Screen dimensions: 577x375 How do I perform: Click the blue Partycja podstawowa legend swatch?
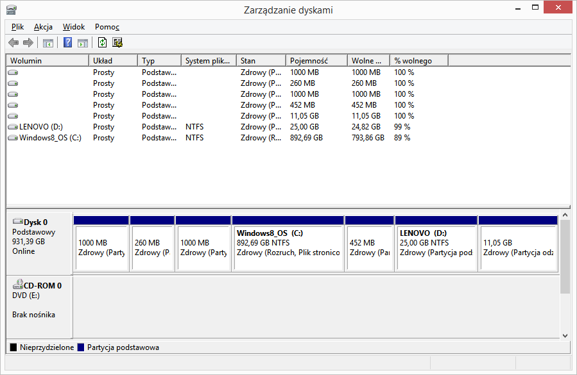81,347
